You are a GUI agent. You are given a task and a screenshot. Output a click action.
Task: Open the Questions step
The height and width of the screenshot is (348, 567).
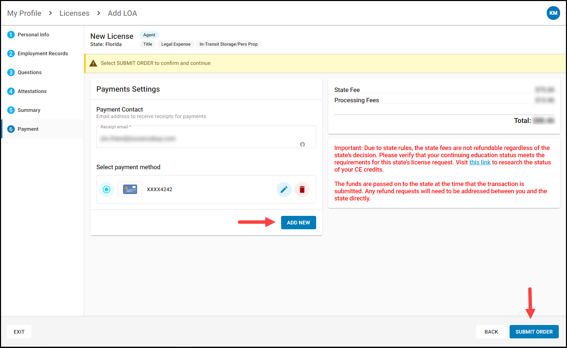(x=43, y=72)
